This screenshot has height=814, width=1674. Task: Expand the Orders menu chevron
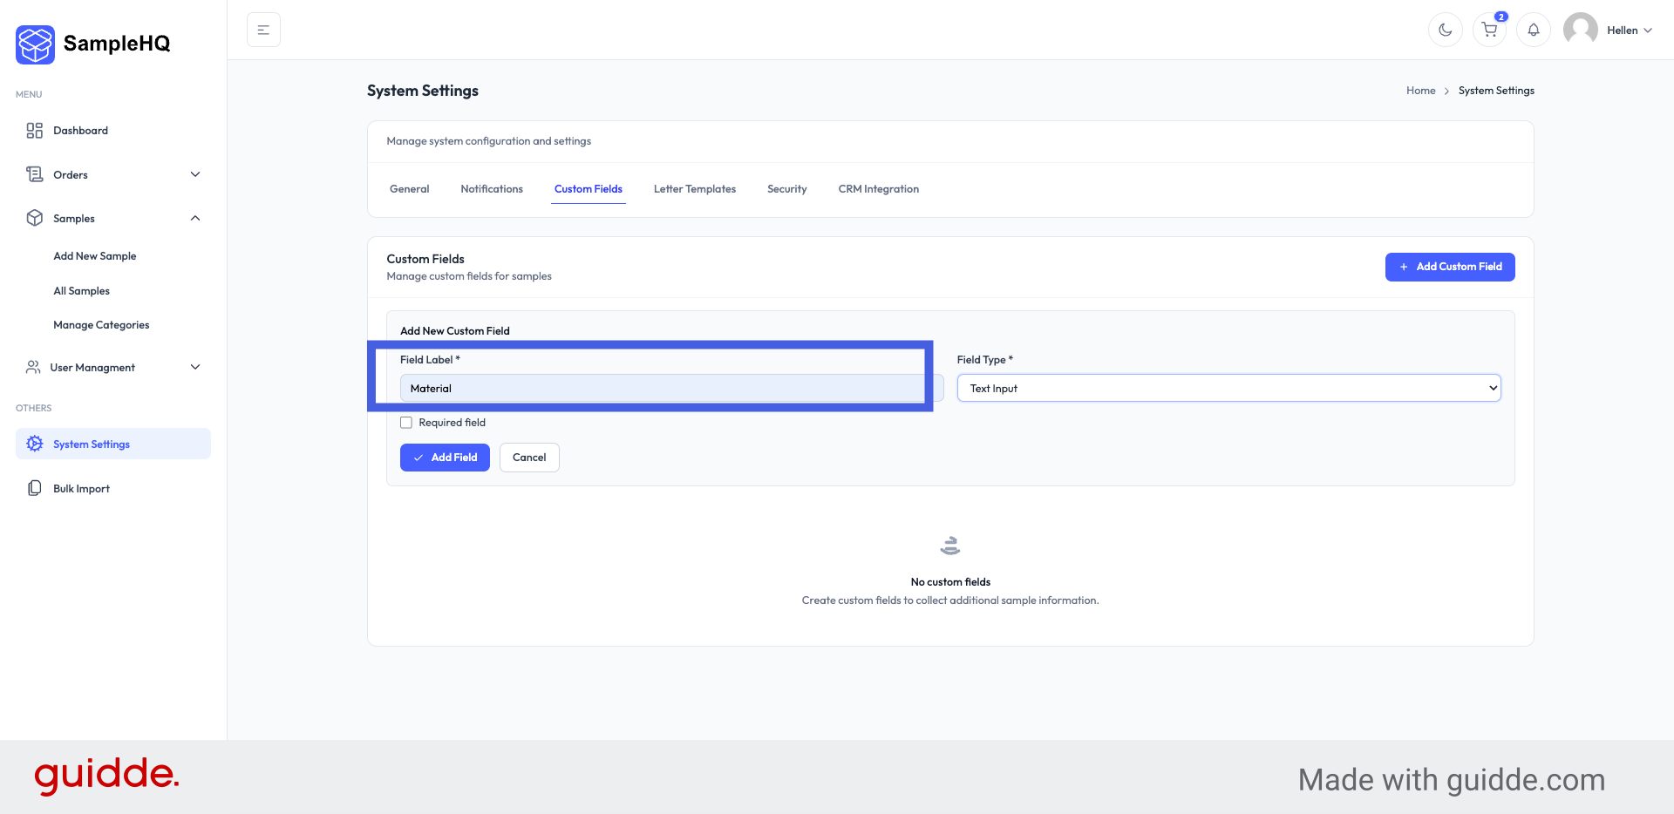pos(195,174)
